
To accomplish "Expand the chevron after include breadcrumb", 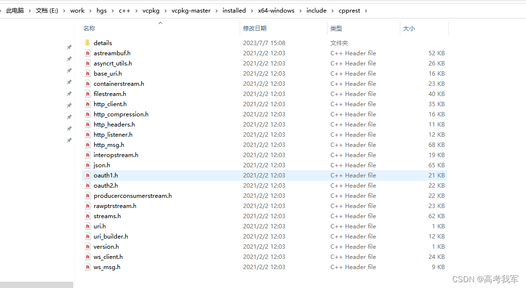I will point(332,11).
